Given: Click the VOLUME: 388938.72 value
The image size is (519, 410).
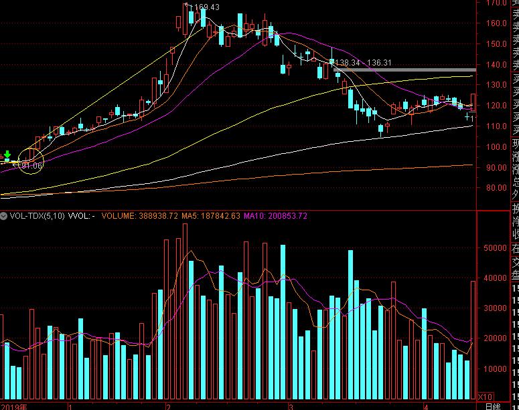Looking at the screenshot, I should (x=140, y=216).
